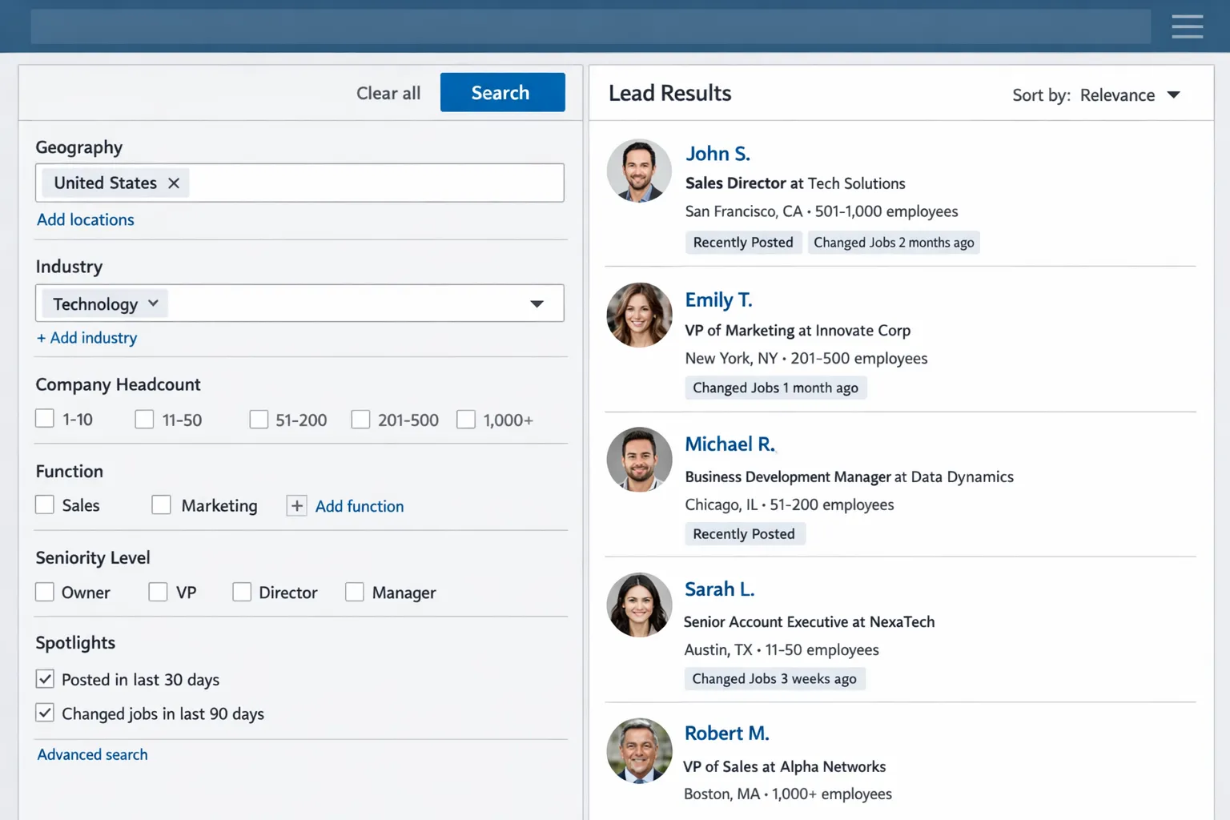This screenshot has height=820, width=1230.
Task: Click the Add locations link
Action: click(85, 219)
